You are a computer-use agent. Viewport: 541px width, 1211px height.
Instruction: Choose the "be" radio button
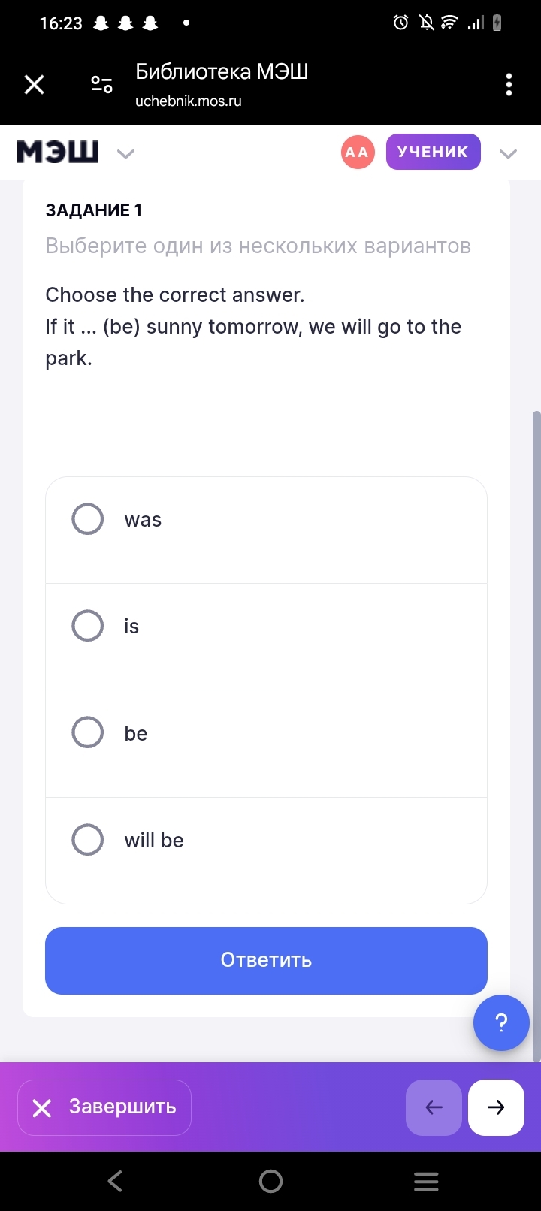(88, 732)
